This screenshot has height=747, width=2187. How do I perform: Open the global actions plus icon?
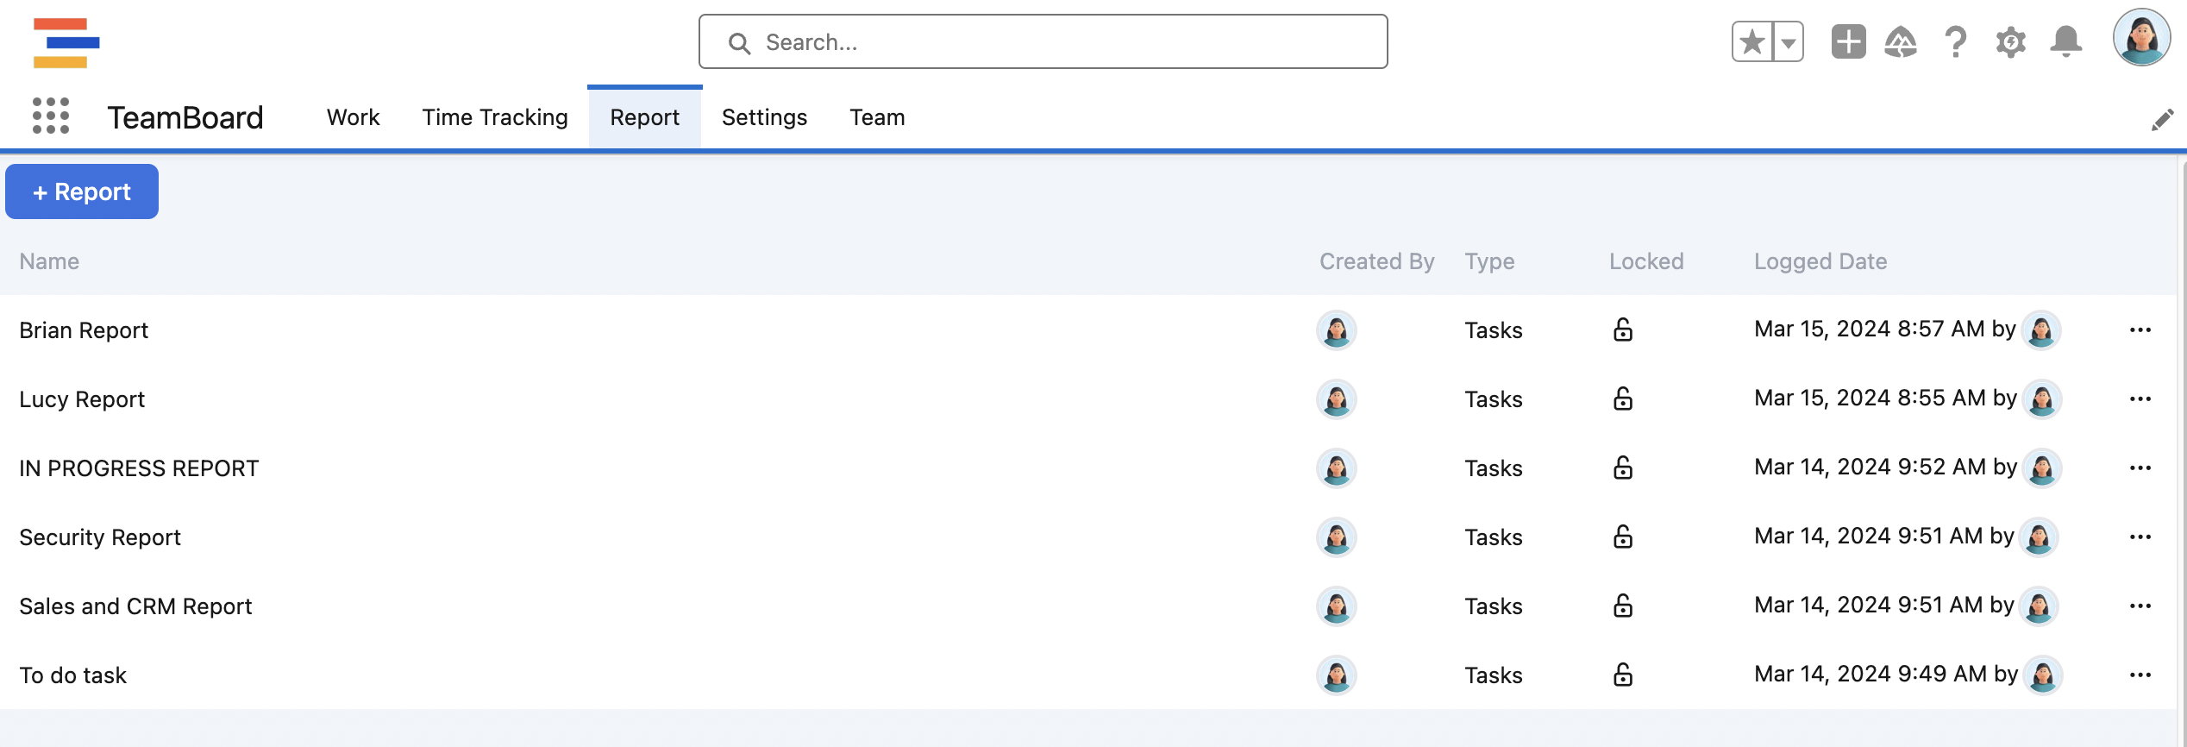[x=1848, y=42]
